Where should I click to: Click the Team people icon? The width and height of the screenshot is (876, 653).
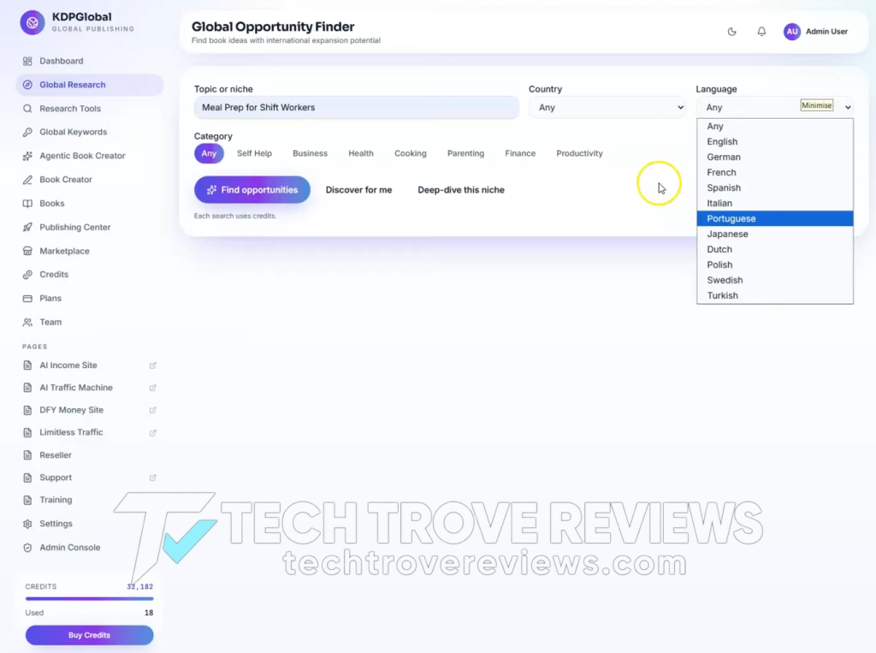(x=27, y=322)
